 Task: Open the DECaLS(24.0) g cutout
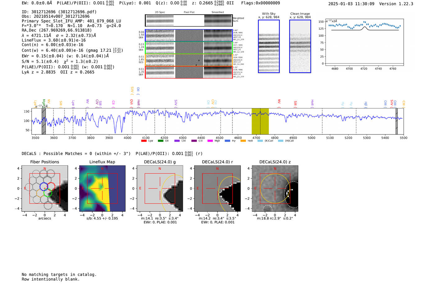click(160, 189)
